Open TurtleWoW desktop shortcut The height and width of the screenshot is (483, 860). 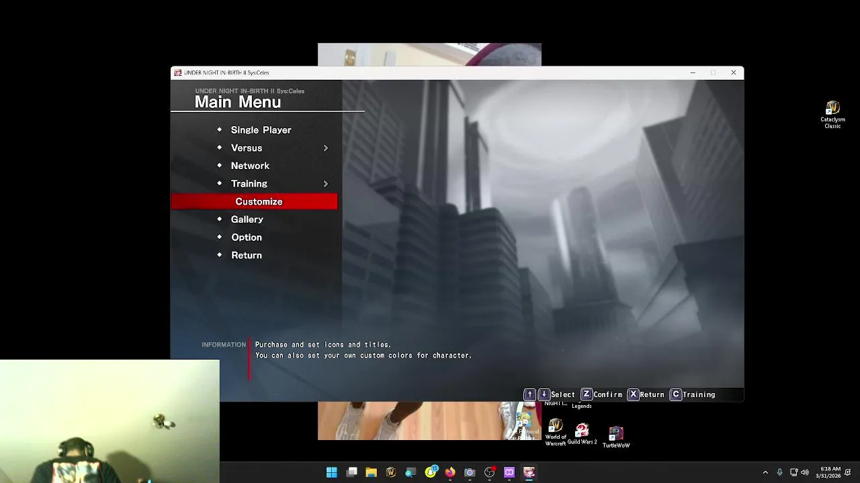tap(616, 437)
